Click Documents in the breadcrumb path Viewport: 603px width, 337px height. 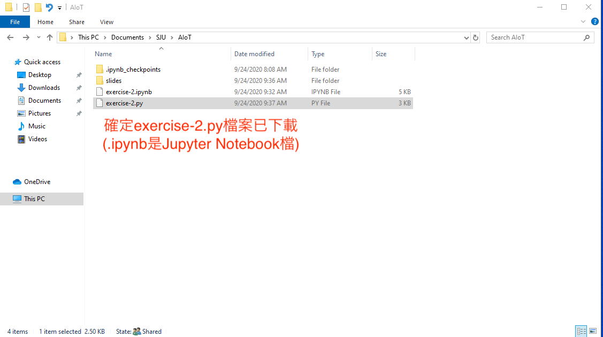tap(127, 37)
